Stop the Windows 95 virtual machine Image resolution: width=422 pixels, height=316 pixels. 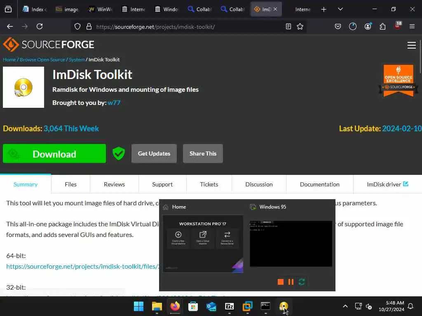(x=280, y=281)
